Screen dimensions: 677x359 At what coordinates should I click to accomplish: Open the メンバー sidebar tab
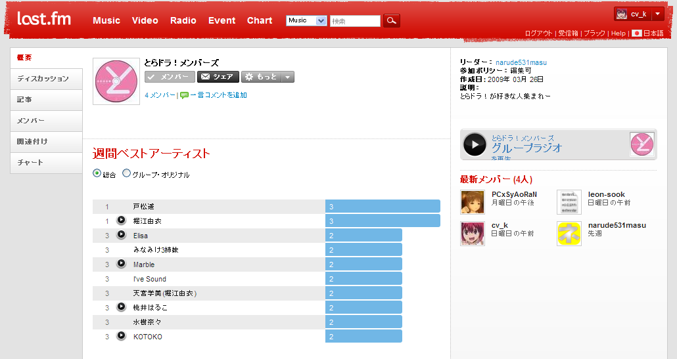click(x=46, y=121)
